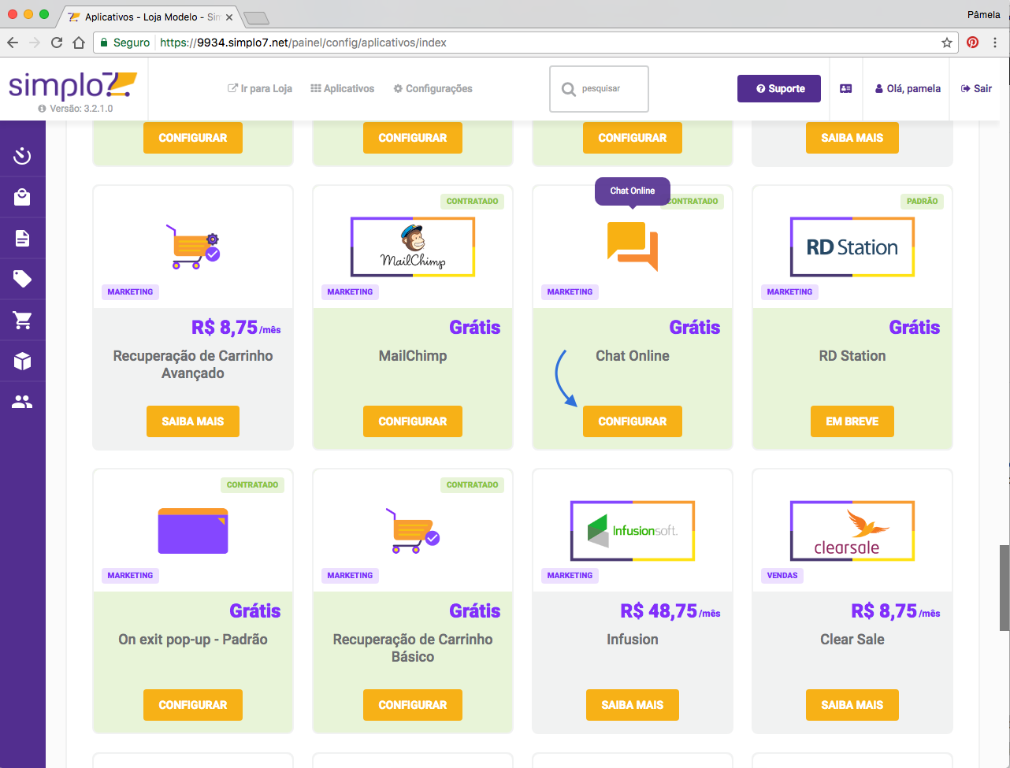Click Configurar under On exit pop-up
This screenshot has height=768, width=1010.
click(193, 705)
